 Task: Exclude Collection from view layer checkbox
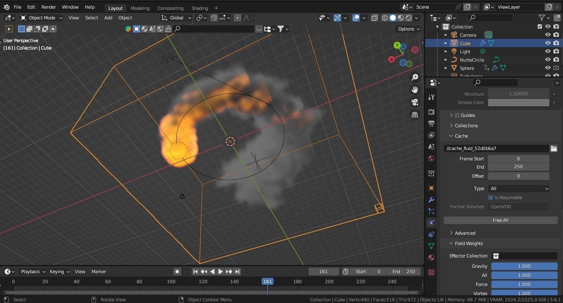(539, 27)
